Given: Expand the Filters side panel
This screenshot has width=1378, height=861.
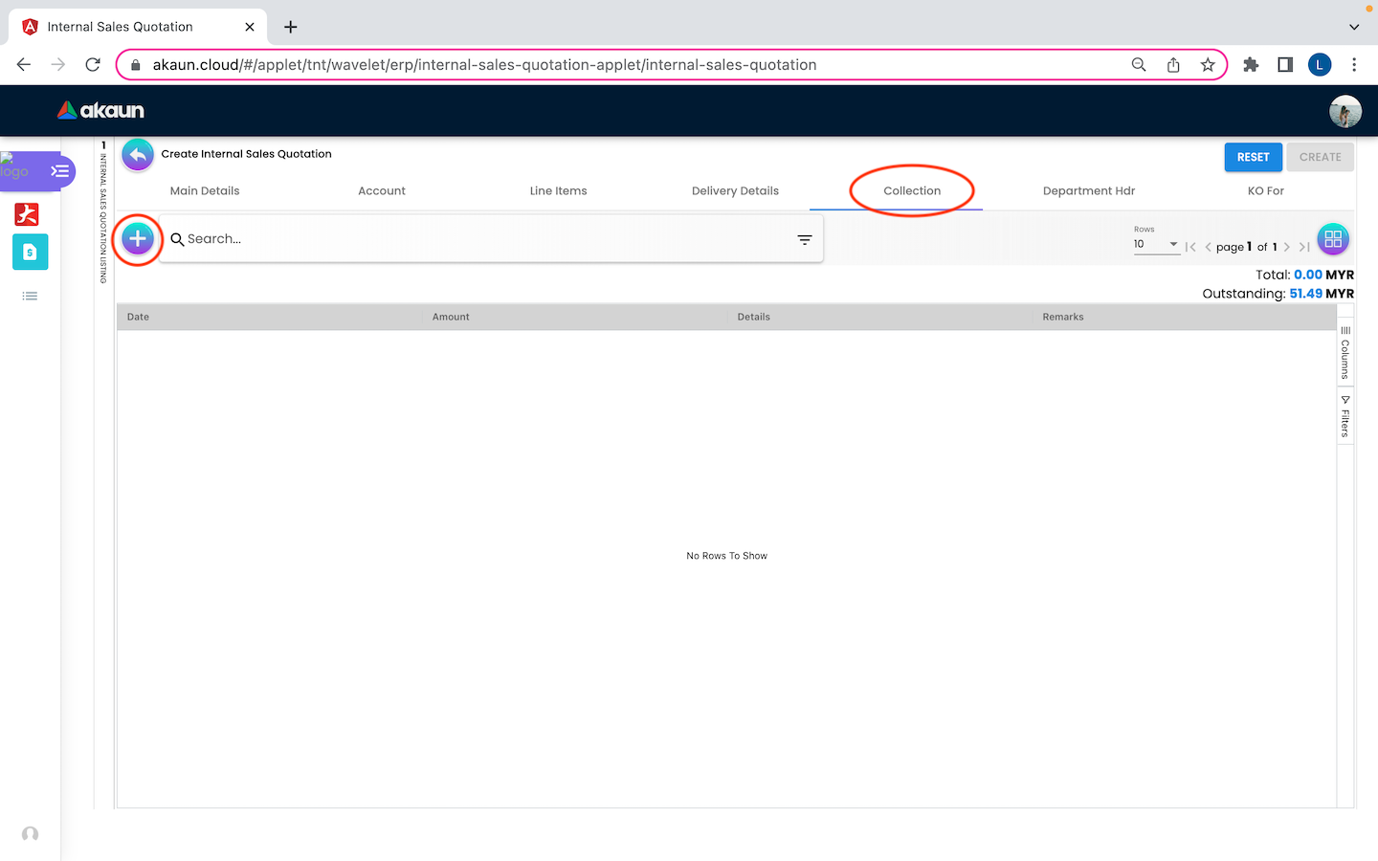Looking at the screenshot, I should pos(1345,416).
